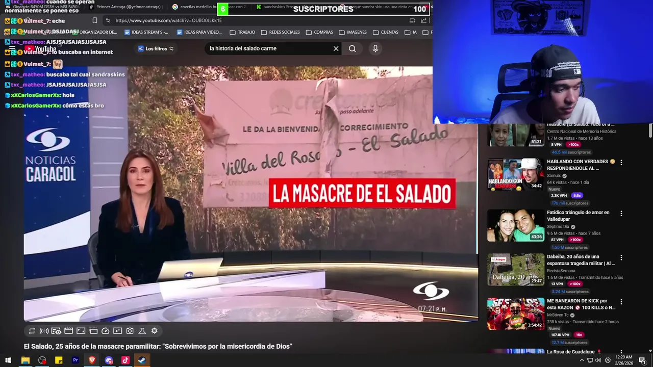Open the IMAGENES bookmarks folder

pos(353,32)
